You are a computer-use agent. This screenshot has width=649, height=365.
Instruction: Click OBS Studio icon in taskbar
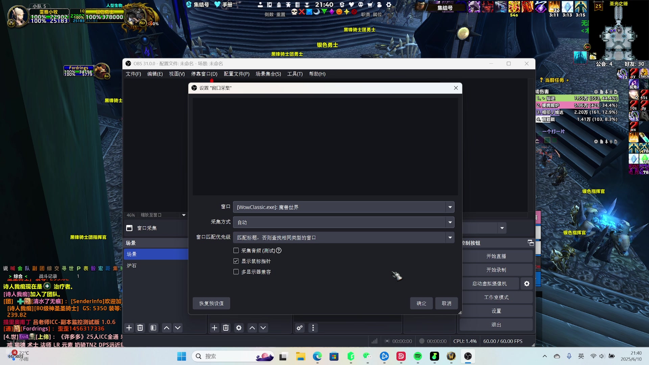pyautogui.click(x=468, y=356)
